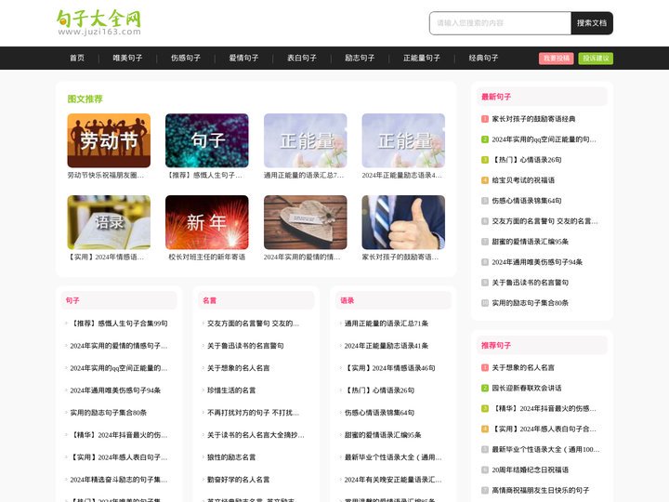The image size is (669, 502).
Task: Open 伤感心情语录锦集64句 in 语录 list
Action: (x=379, y=413)
